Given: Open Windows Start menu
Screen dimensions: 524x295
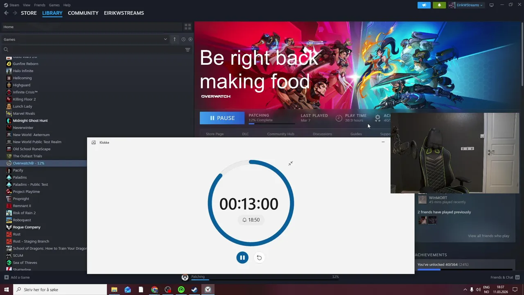Looking at the screenshot, I should pos(7,290).
